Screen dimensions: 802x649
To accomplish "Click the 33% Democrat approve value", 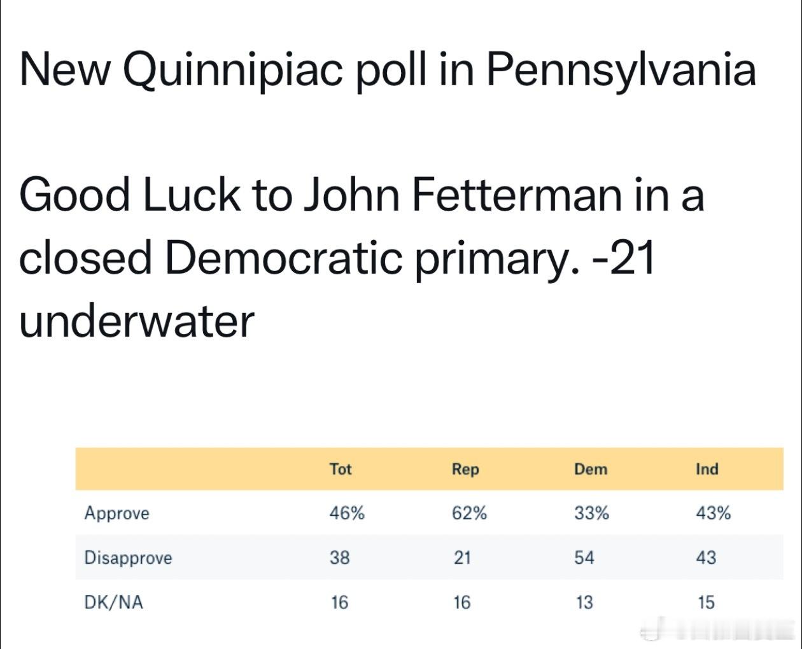I will point(591,513).
